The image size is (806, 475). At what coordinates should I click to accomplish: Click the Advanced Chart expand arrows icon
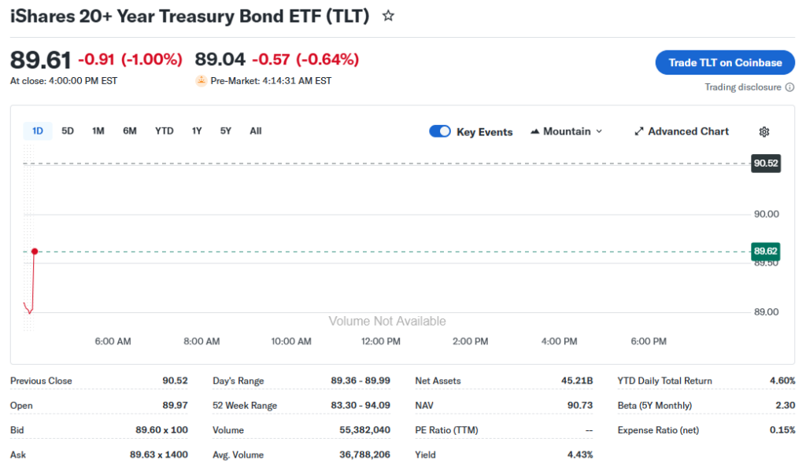click(x=639, y=131)
